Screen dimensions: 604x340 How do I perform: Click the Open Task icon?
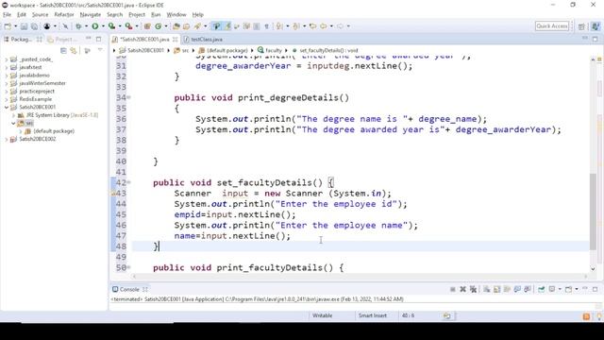coord(187,26)
